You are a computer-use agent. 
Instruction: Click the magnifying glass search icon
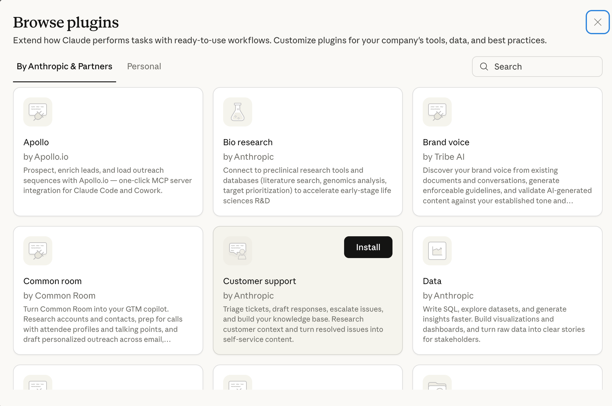tap(484, 67)
